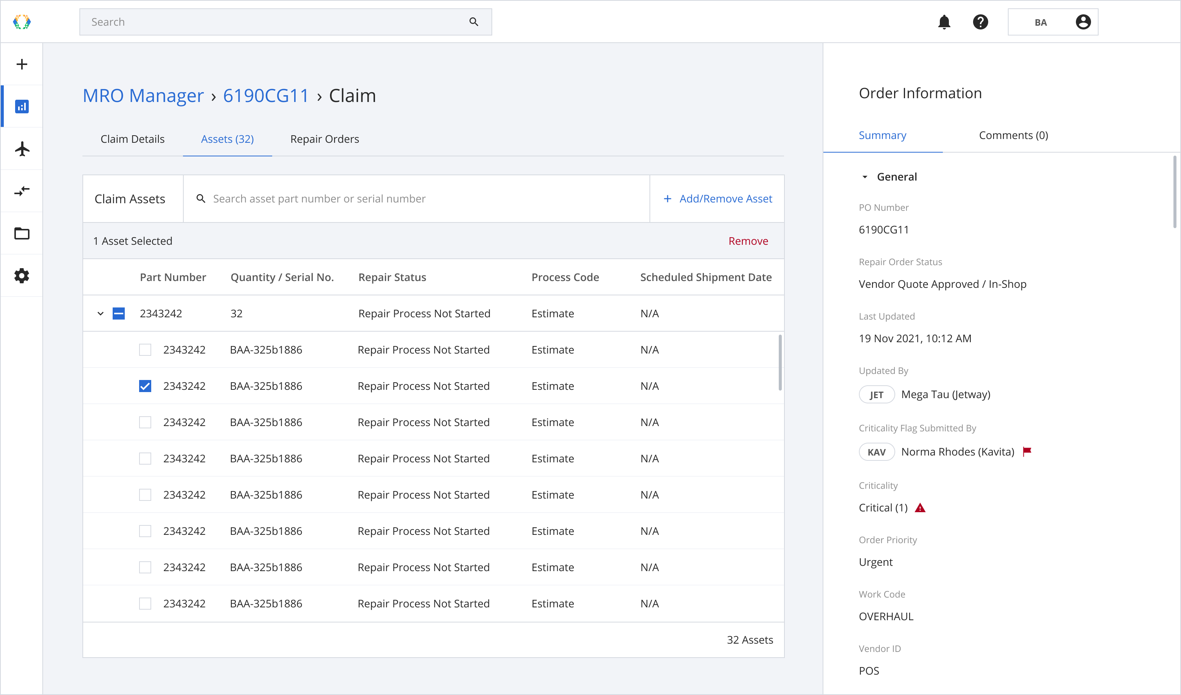The width and height of the screenshot is (1181, 695).
Task: Click the red Remove link
Action: pyautogui.click(x=748, y=241)
